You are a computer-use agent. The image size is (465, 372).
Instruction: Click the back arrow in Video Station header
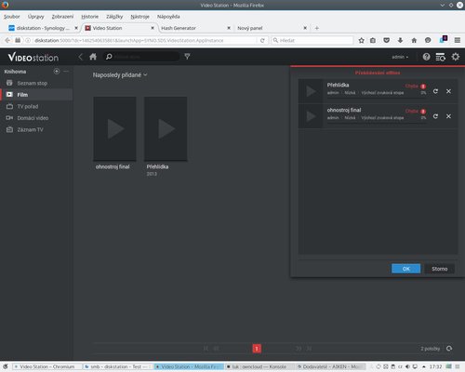[x=81, y=57]
